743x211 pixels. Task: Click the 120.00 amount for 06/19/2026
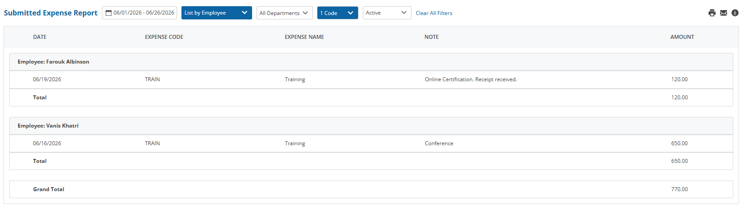[679, 79]
